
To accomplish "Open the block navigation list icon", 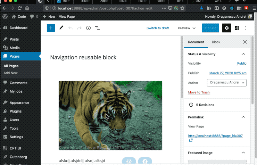I will pos(97,28).
